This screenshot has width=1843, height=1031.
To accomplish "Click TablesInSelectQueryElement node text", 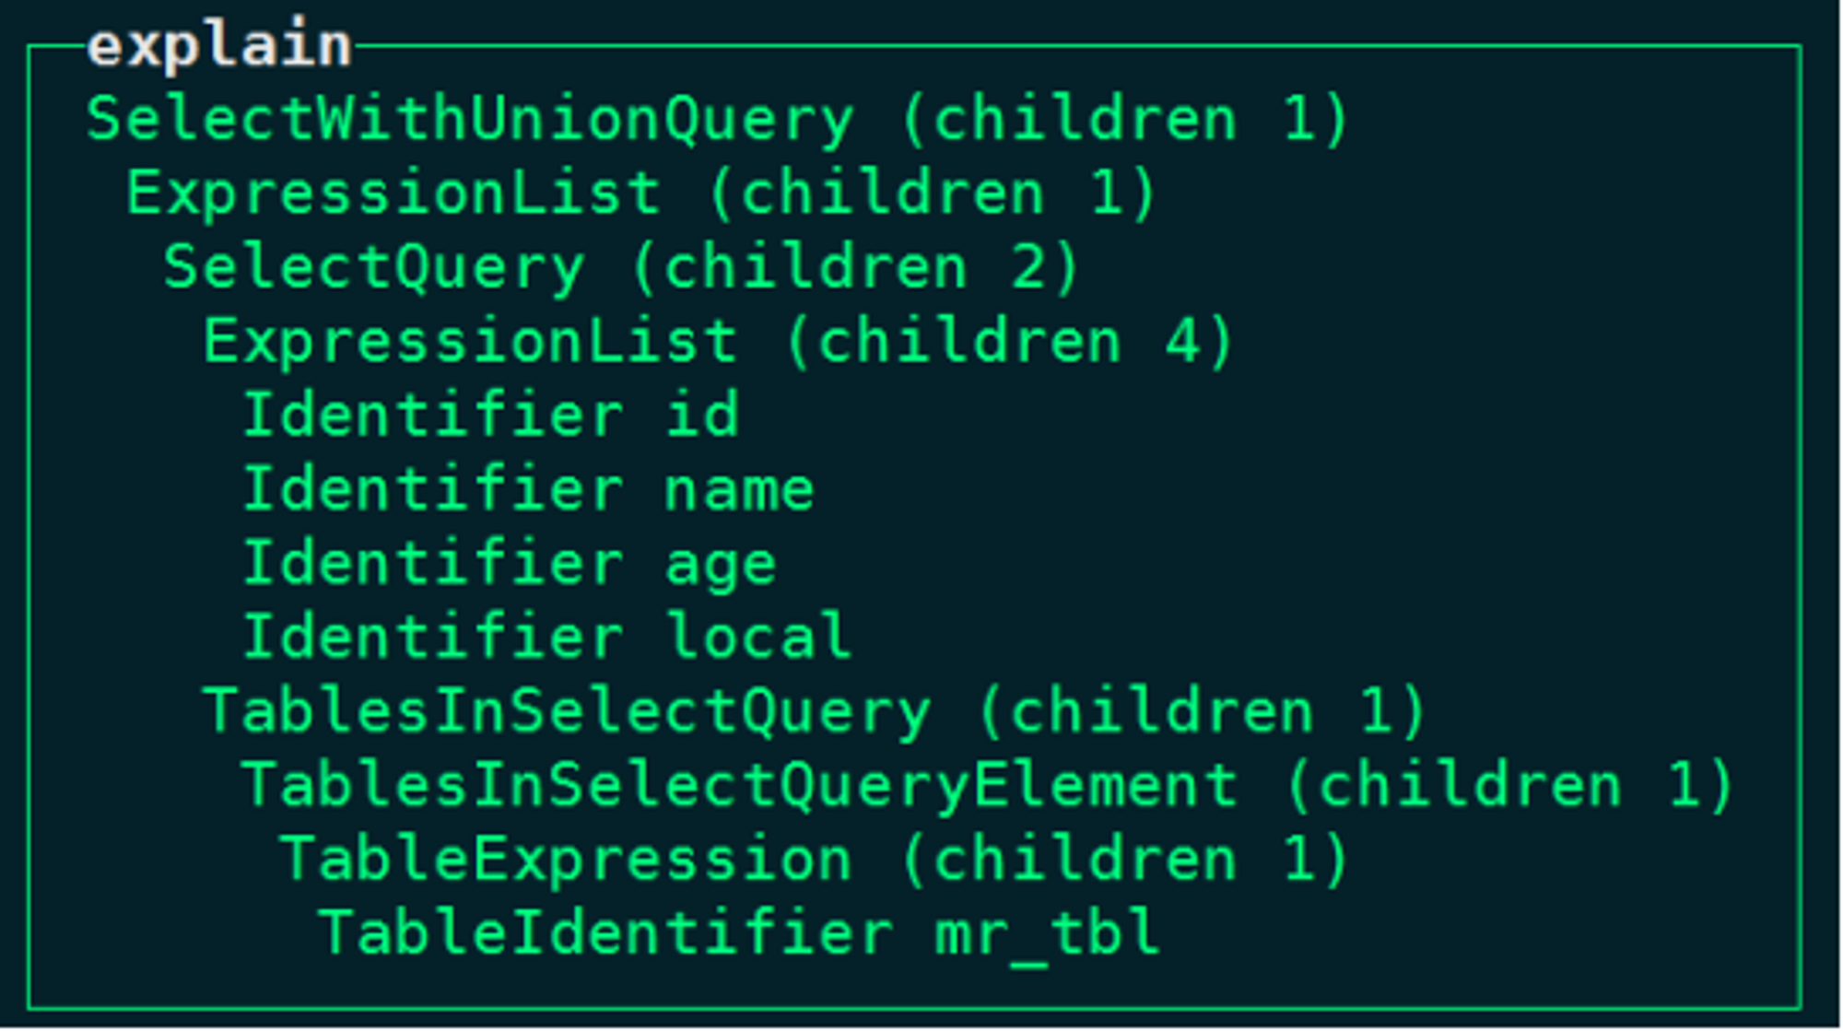I will coord(740,786).
